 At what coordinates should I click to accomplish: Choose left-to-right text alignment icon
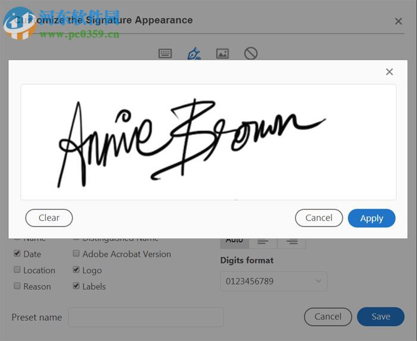263,241
